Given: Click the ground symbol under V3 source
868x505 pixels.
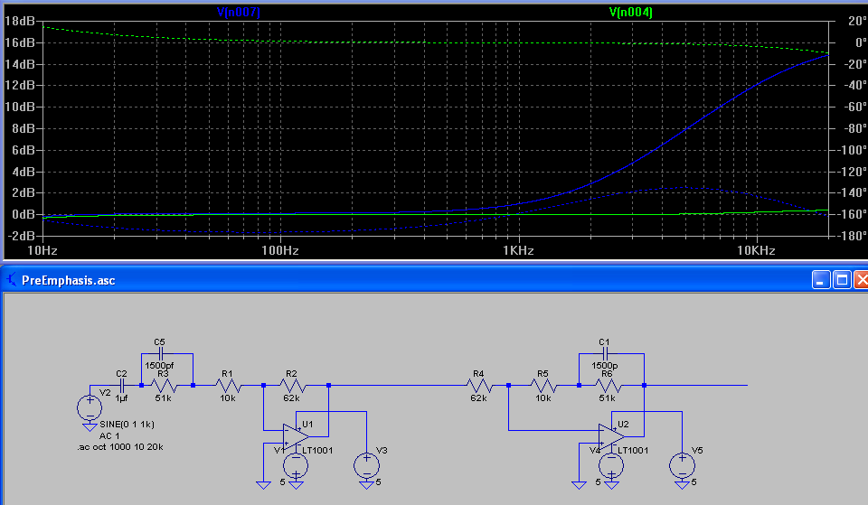Looking at the screenshot, I should tap(366, 485).
